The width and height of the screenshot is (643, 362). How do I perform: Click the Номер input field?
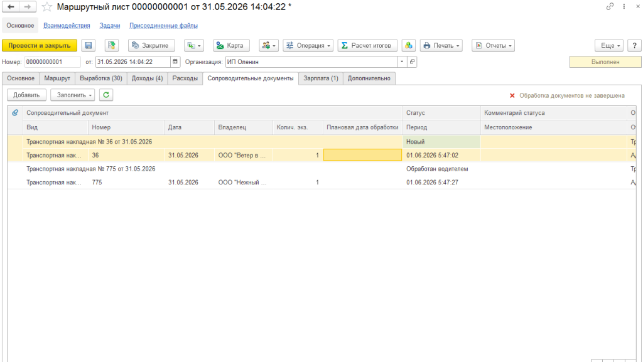pos(53,62)
